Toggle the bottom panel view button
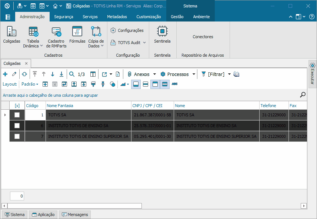The height and width of the screenshot is (219, 317). 136,84
